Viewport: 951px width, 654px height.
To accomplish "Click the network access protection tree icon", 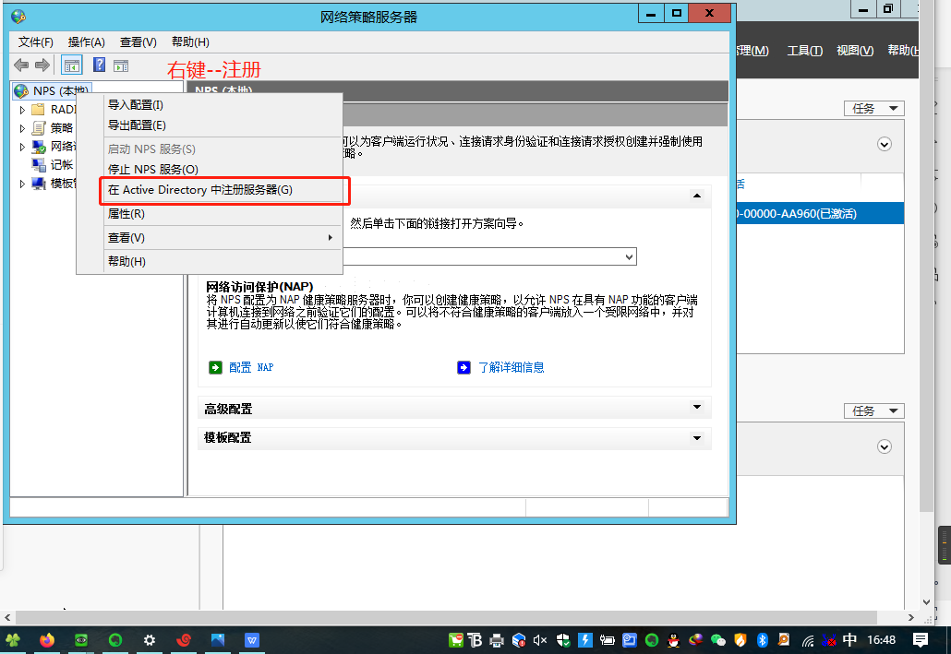I will 39,147.
